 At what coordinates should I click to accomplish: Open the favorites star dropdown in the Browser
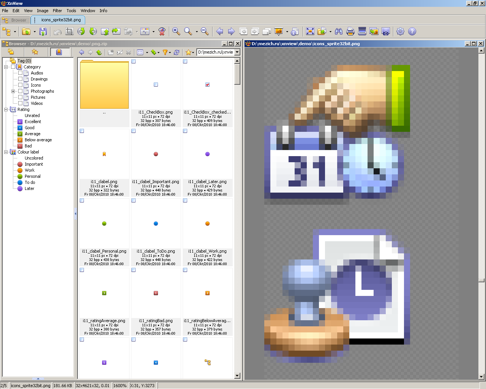click(193, 52)
